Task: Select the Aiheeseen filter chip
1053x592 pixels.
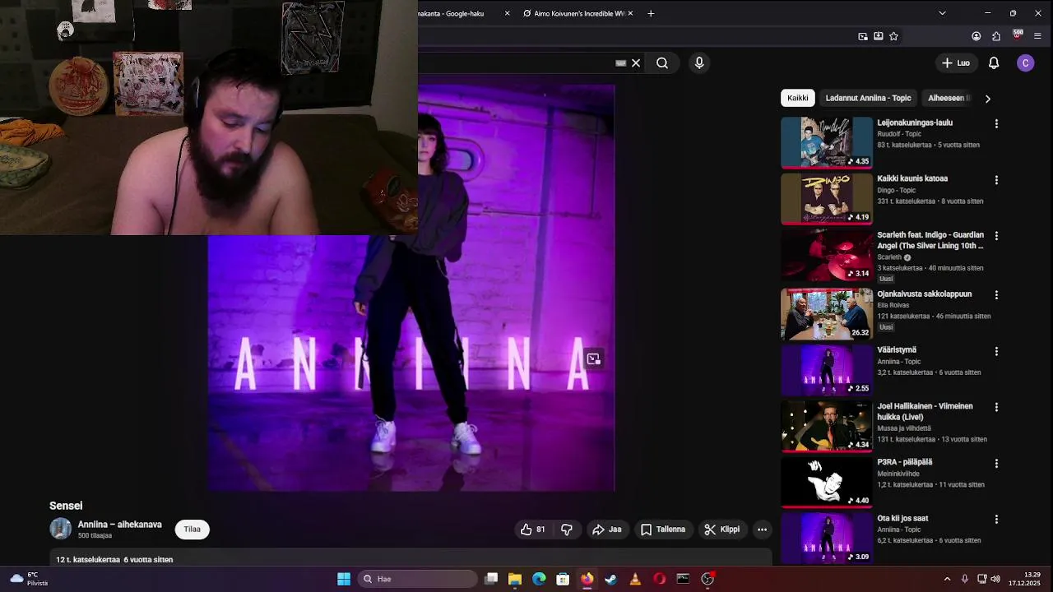Action: coord(949,98)
